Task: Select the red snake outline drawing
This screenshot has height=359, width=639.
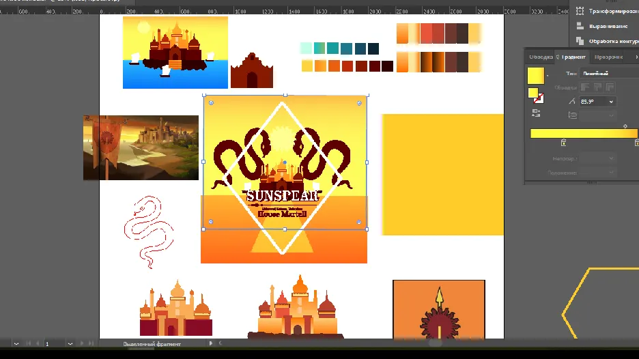Action: (149, 232)
